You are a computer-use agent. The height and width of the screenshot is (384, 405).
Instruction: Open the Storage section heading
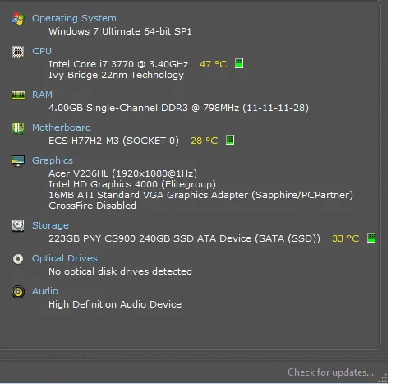pos(50,225)
